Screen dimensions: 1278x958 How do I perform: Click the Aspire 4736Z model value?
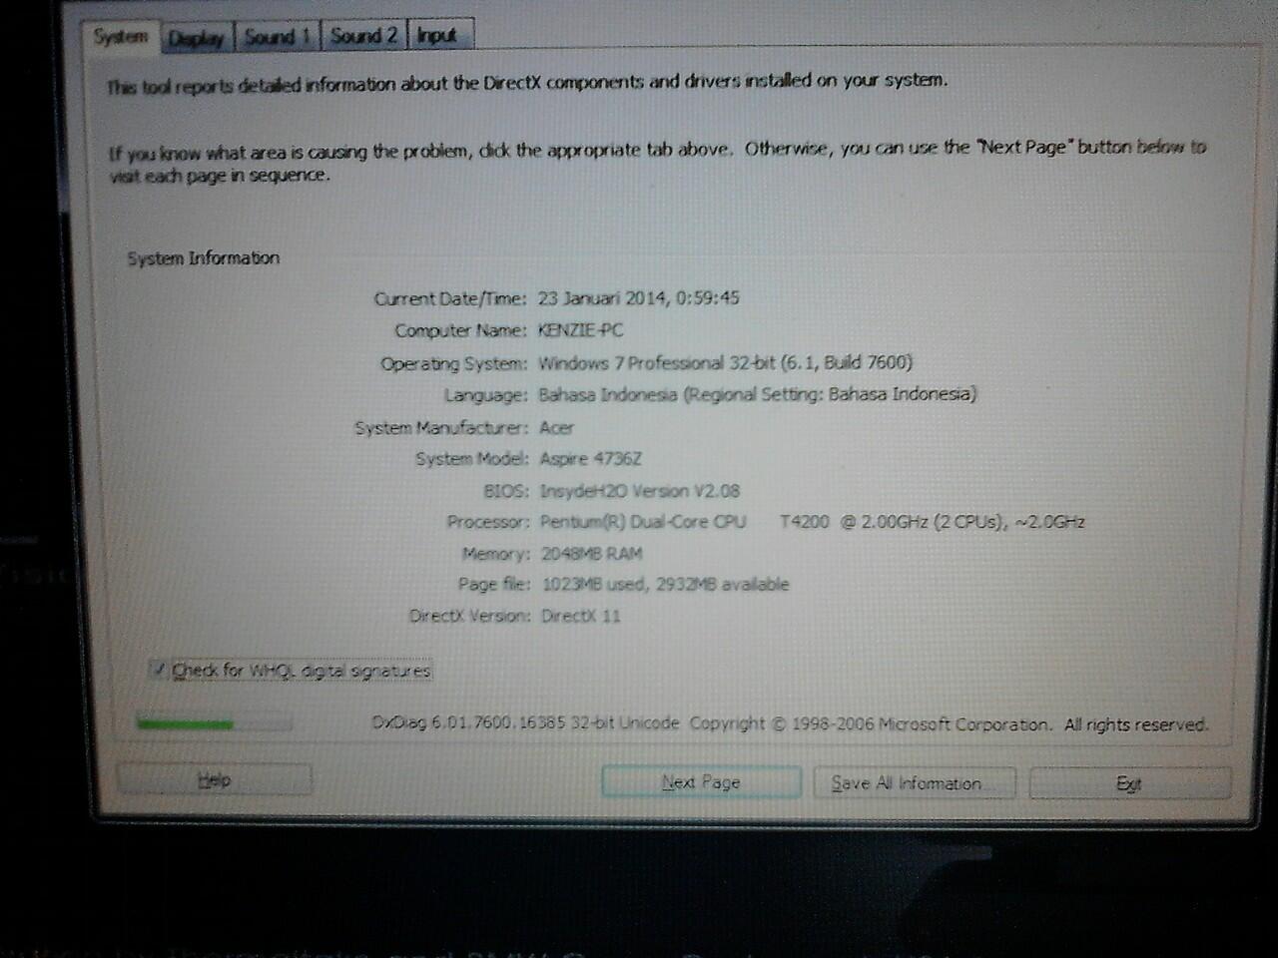(590, 459)
